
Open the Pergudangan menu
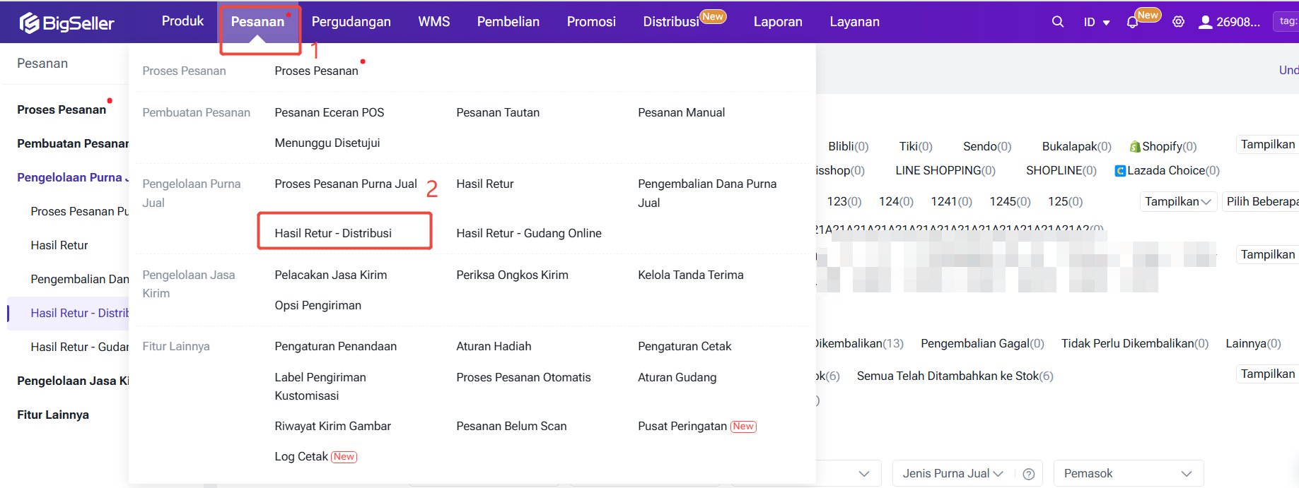tap(351, 22)
